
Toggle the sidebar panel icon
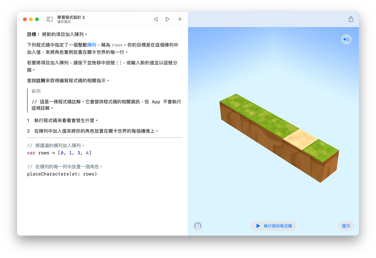(x=50, y=19)
